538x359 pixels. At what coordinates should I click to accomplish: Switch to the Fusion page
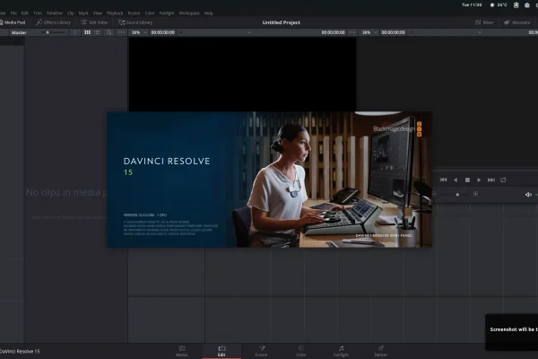click(x=261, y=351)
